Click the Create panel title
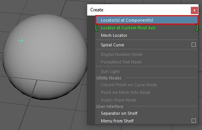202x130 pixels. point(97,10)
